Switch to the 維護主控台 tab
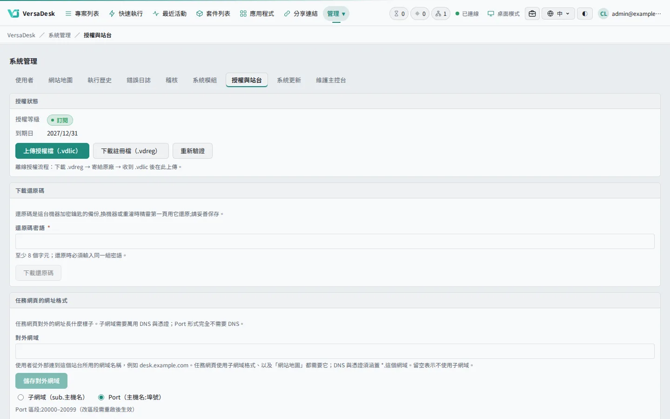The height and width of the screenshot is (419, 670). coord(331,80)
